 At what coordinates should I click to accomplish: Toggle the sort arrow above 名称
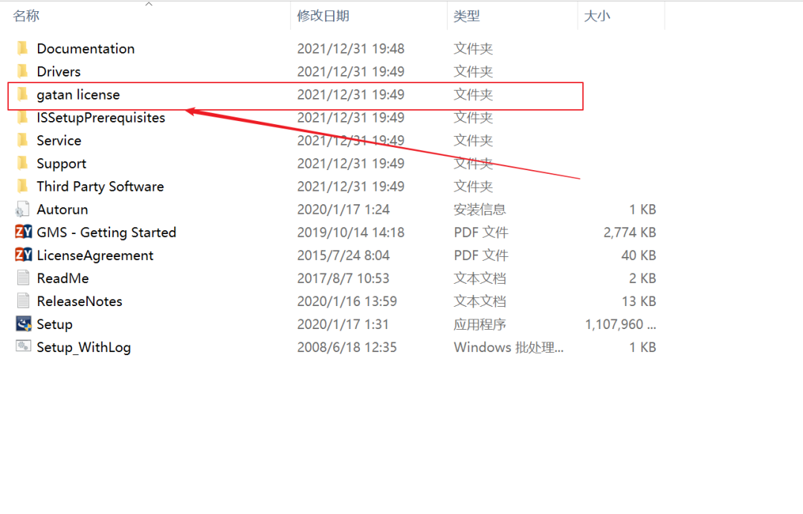[149, 4]
